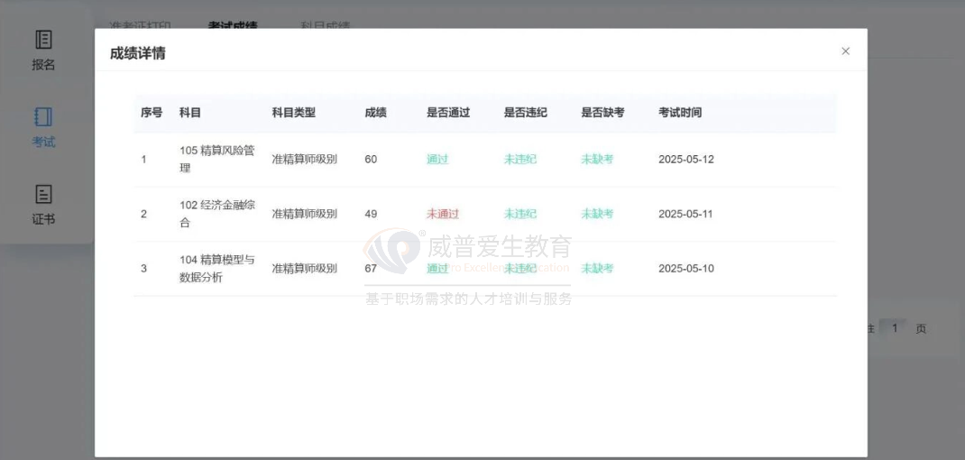Image resolution: width=965 pixels, height=460 pixels.
Task: Click the green 通过 status for subject 105
Action: 437,160
